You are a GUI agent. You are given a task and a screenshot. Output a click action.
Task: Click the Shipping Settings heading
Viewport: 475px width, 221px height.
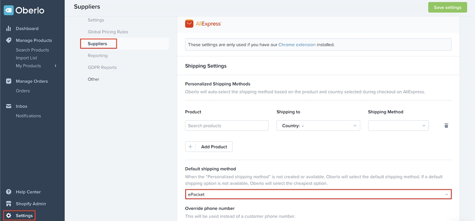206,66
